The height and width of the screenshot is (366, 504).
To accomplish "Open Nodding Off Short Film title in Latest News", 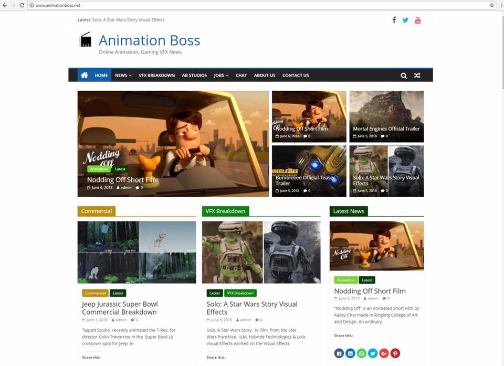I will pos(370,291).
